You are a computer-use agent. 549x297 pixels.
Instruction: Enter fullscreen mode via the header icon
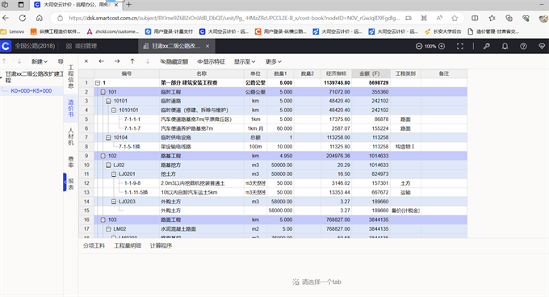tap(460, 46)
